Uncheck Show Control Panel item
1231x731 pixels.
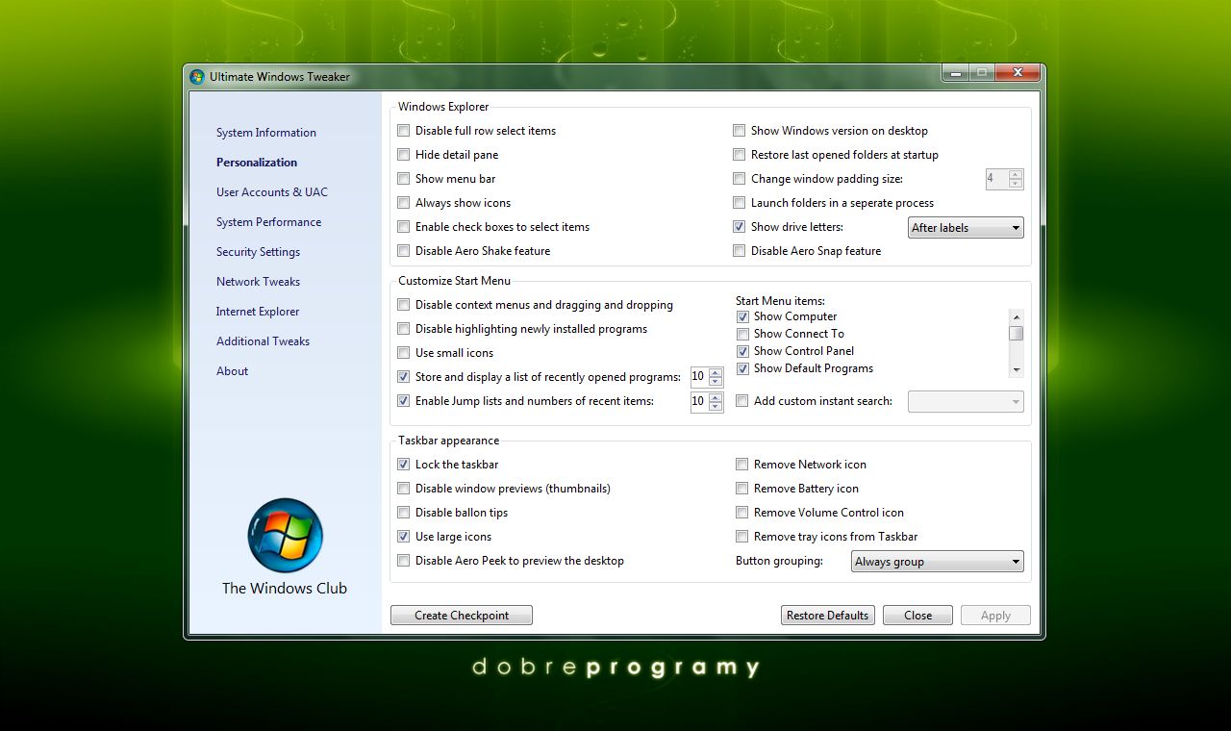tap(742, 351)
